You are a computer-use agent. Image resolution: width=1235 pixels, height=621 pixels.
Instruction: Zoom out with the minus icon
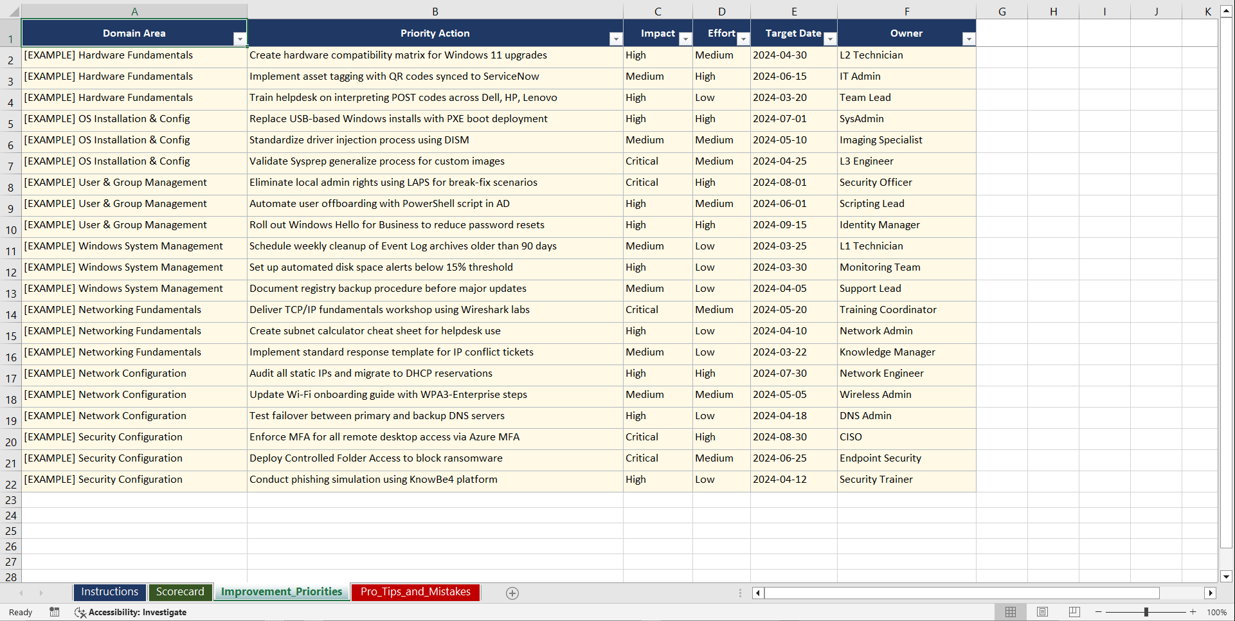[1099, 612]
